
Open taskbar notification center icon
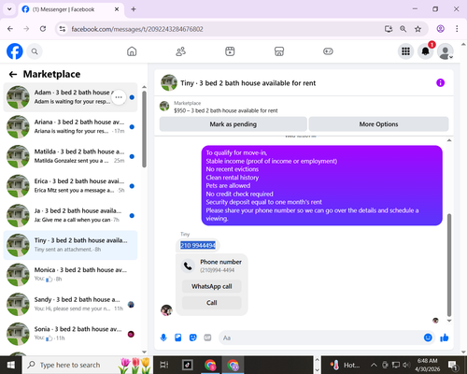click(x=452, y=365)
